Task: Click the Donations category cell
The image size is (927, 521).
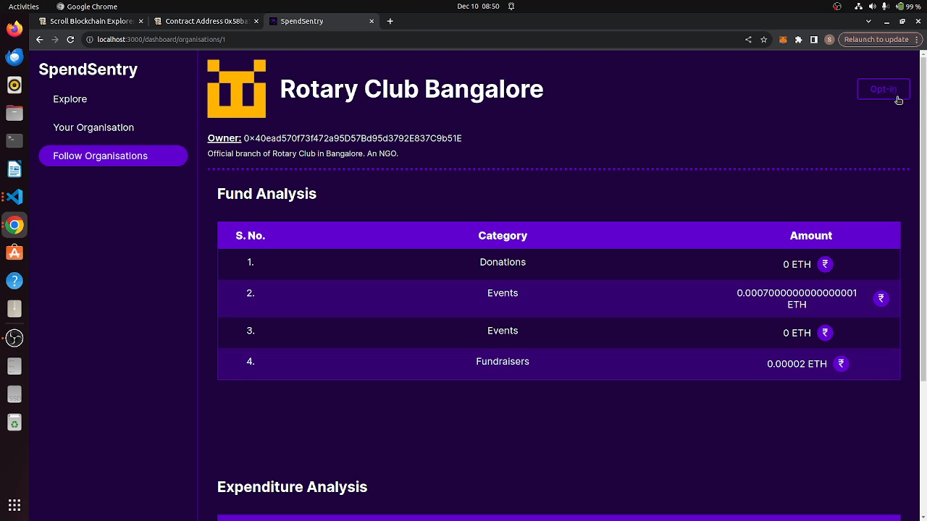Action: pos(503,262)
